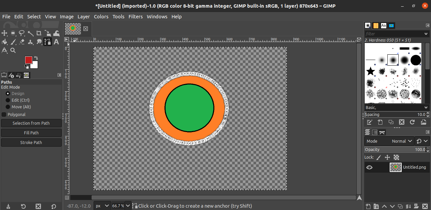Click the red foreground color swatch

28,60
